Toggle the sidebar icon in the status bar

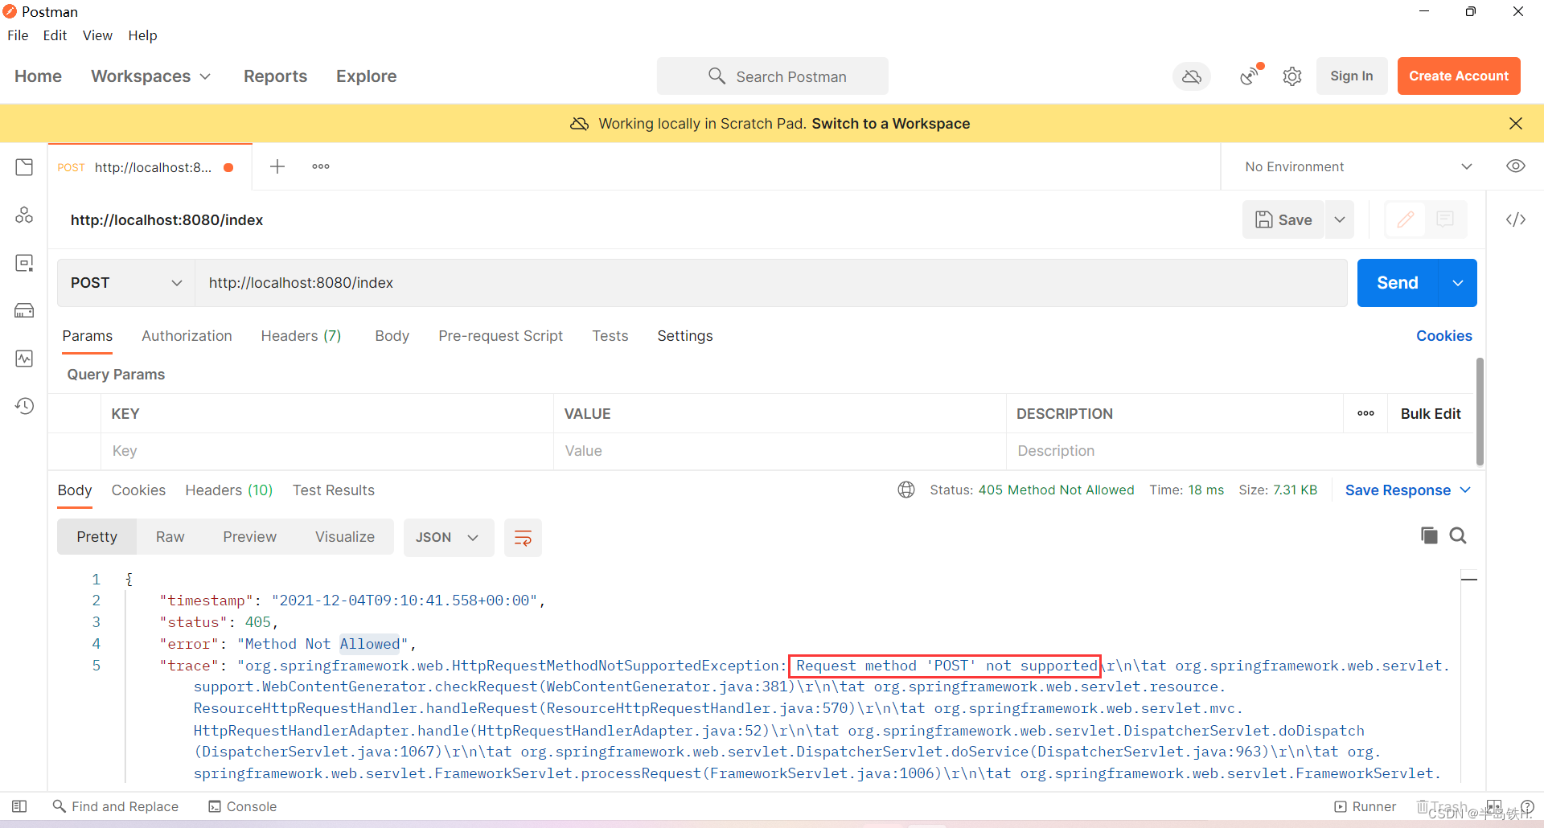click(19, 806)
